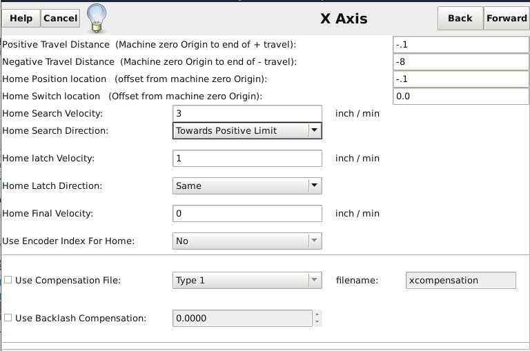Image resolution: width=530 pixels, height=351 pixels.
Task: Focus the Negative Travel Distance field
Action: pyautogui.click(x=461, y=62)
